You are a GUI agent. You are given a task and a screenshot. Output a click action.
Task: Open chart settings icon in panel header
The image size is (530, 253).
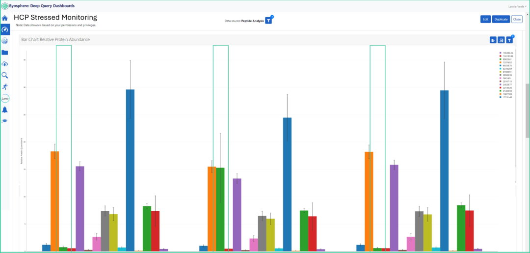click(x=501, y=40)
